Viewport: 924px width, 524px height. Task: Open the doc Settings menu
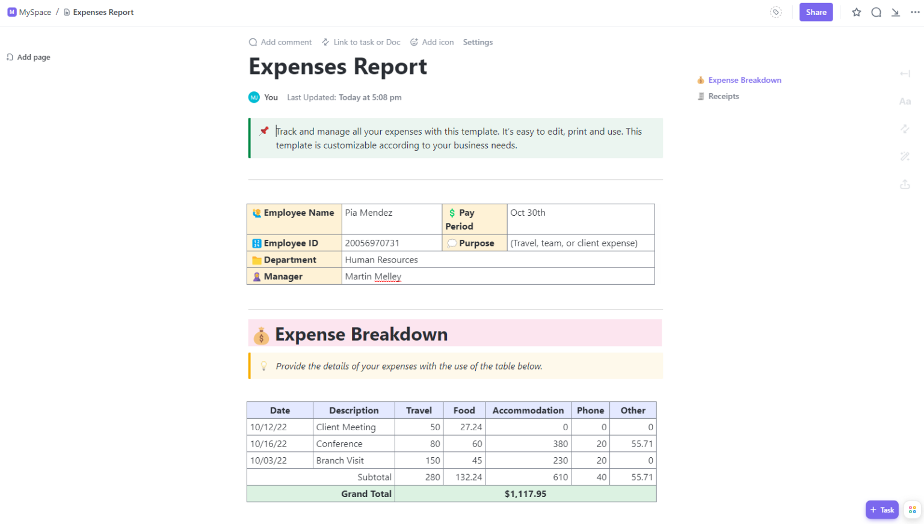(x=478, y=42)
